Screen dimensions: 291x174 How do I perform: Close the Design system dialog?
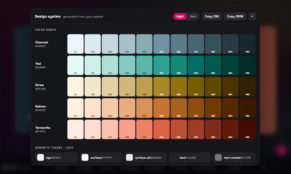point(252,16)
